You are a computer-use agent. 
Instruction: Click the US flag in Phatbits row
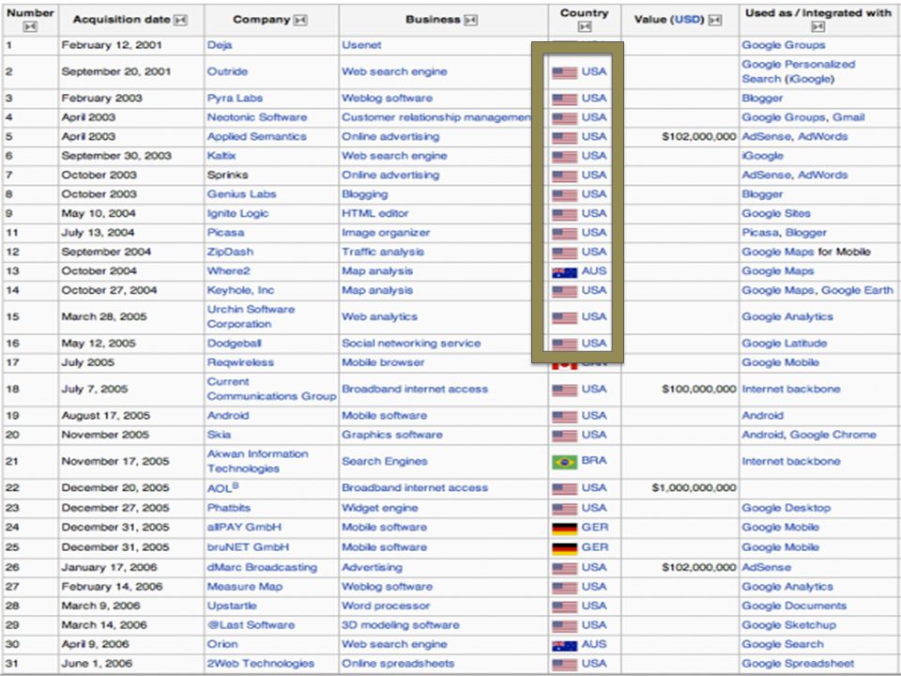(x=564, y=509)
